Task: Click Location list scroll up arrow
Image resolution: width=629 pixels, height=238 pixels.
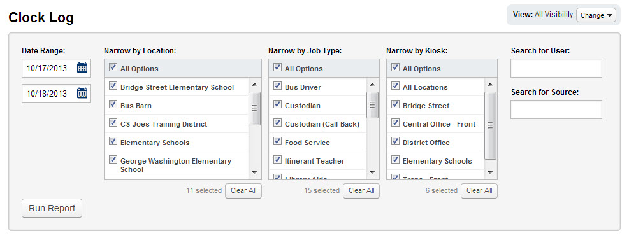Action: click(254, 85)
